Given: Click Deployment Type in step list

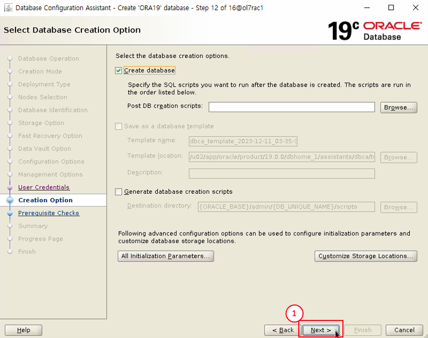Looking at the screenshot, I should pyautogui.click(x=44, y=84).
